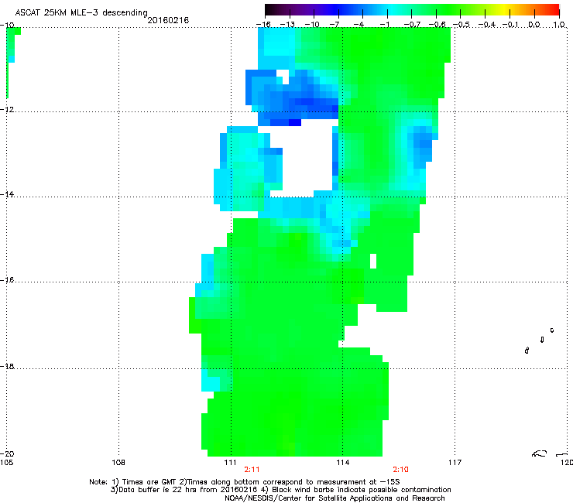Click the color bar label '0.0'

[x=534, y=25]
